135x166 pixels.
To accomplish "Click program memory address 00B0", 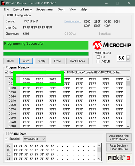I will [12, 126].
